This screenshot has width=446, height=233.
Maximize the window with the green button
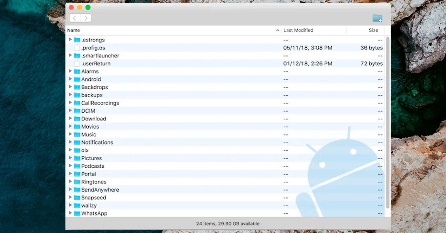[88, 7]
